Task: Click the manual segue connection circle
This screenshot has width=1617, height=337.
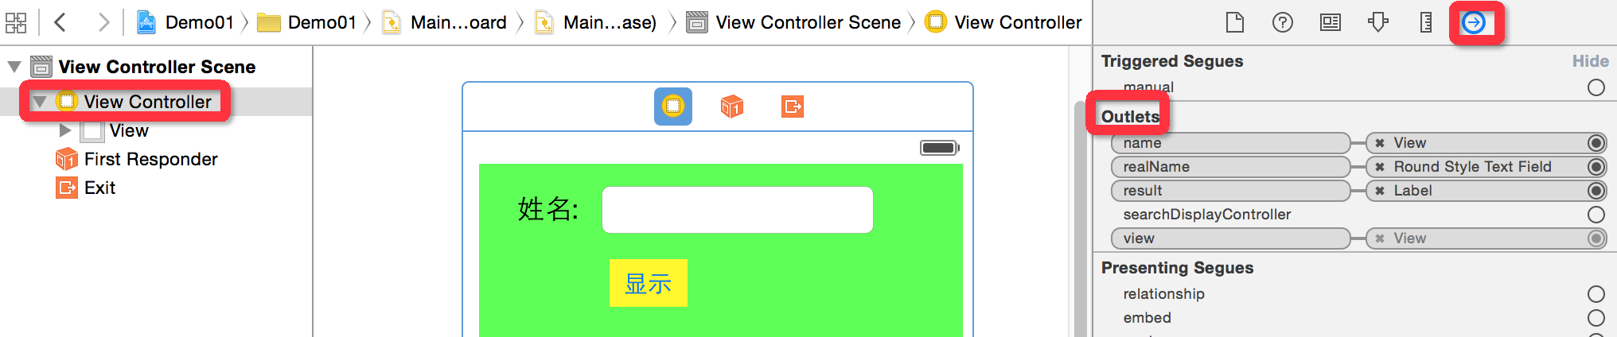Action: 1596,87
